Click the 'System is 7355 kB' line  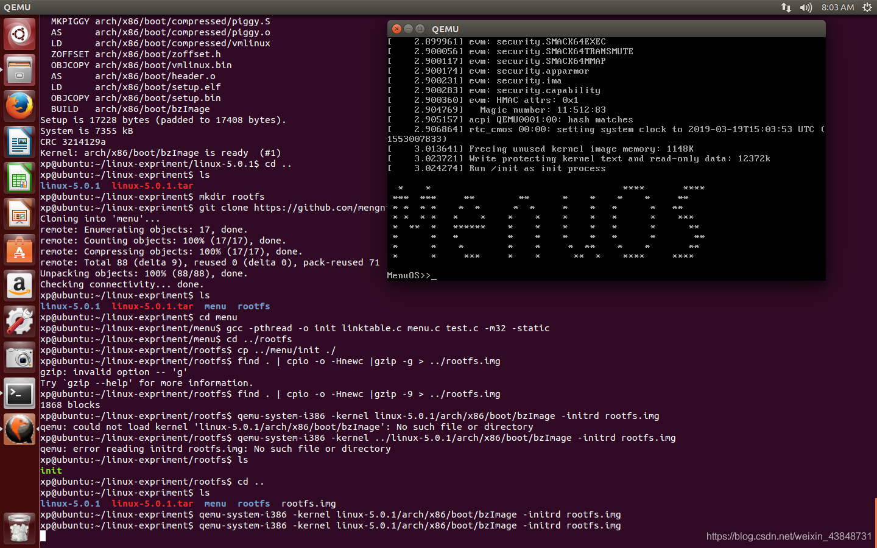(86, 131)
